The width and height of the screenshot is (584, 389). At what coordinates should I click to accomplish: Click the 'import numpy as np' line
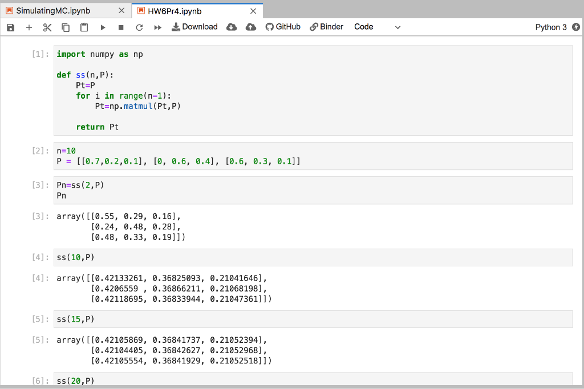(100, 54)
